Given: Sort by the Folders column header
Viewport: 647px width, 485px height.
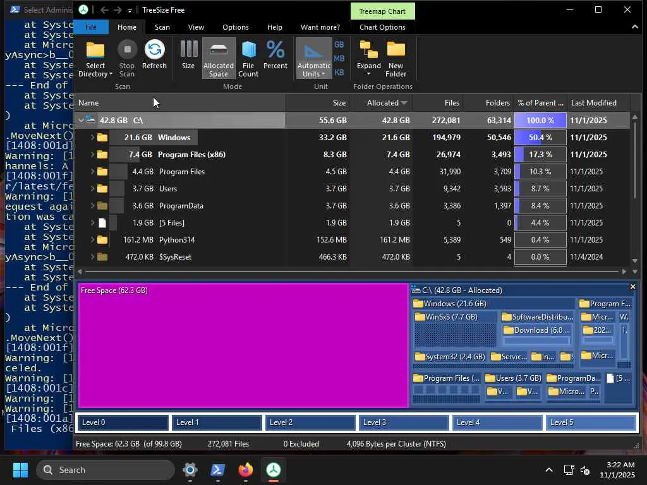Looking at the screenshot, I should coord(488,103).
